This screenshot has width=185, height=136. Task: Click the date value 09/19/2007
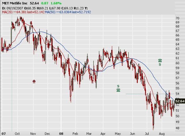point(15,8)
